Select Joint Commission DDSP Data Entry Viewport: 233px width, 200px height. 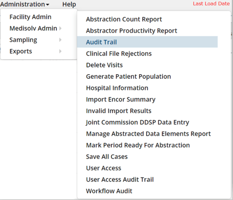(137, 122)
